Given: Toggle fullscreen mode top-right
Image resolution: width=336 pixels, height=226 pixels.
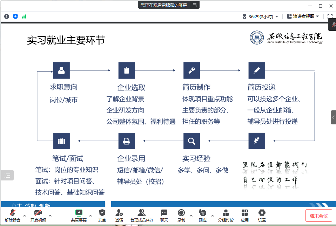Looking at the screenshot, I should [330, 16].
